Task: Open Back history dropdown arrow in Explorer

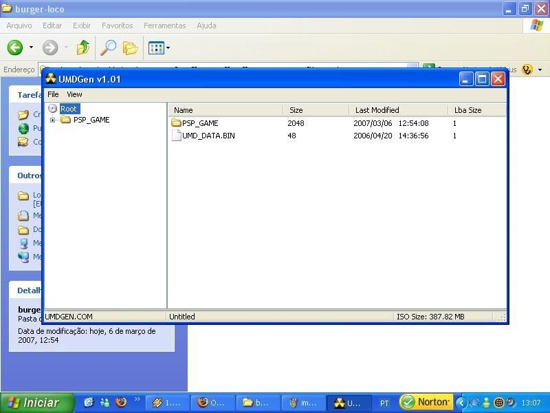Action: pyautogui.click(x=31, y=47)
